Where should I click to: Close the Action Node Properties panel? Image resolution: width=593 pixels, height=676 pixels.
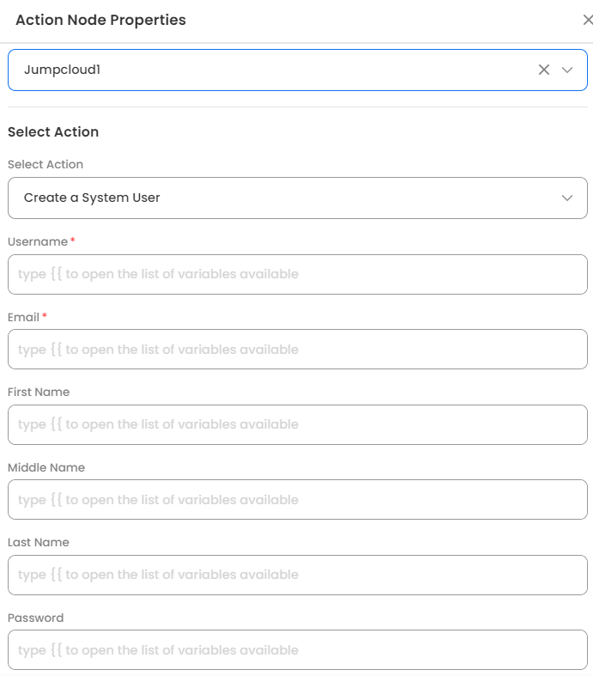coord(587,20)
